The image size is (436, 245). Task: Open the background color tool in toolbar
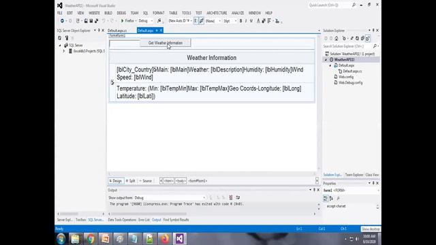coord(264,21)
